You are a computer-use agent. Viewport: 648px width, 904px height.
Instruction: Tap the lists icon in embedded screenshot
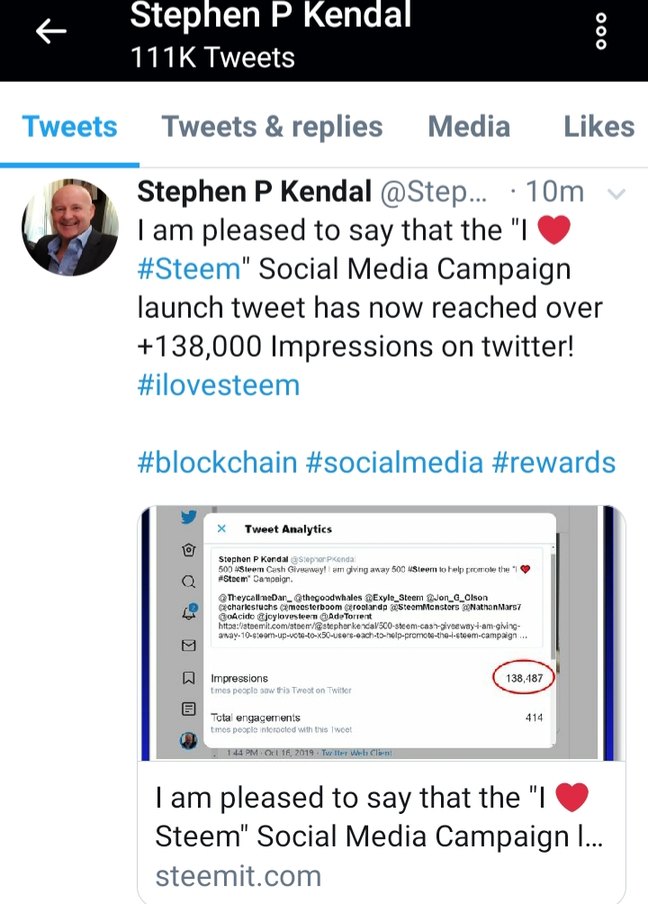click(188, 709)
